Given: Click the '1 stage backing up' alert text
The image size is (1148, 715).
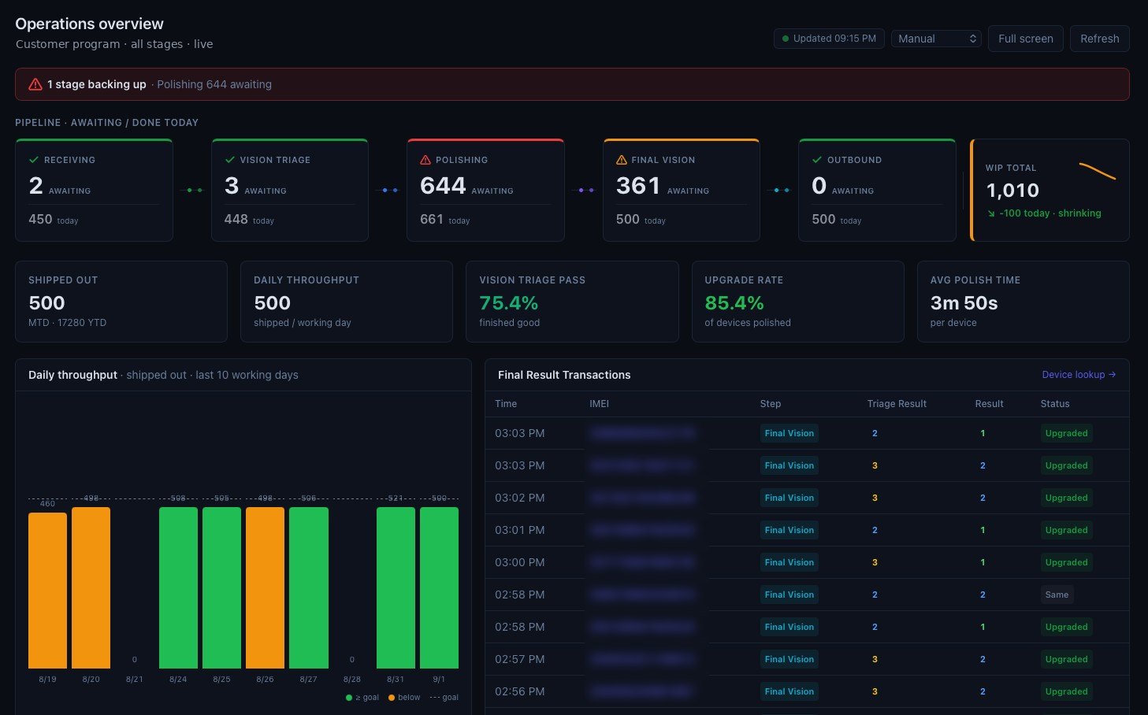Looking at the screenshot, I should (x=97, y=84).
